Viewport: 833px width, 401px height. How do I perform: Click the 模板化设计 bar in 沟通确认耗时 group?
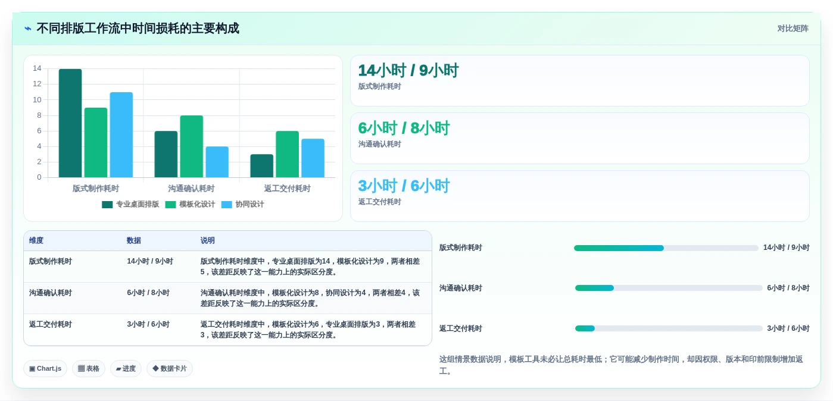(x=192, y=146)
